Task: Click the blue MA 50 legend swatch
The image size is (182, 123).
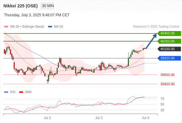Action: pyautogui.click(x=50, y=27)
